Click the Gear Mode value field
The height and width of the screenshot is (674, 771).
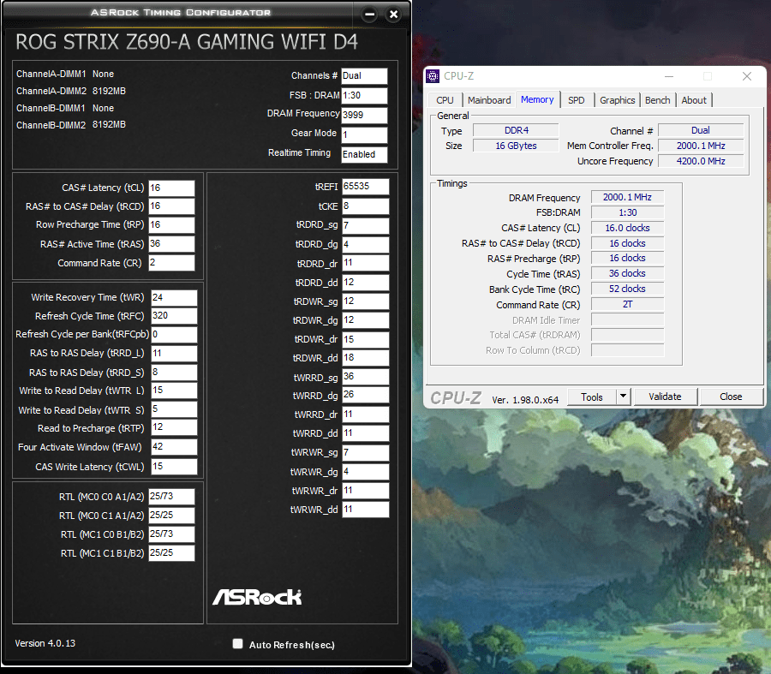pyautogui.click(x=364, y=135)
